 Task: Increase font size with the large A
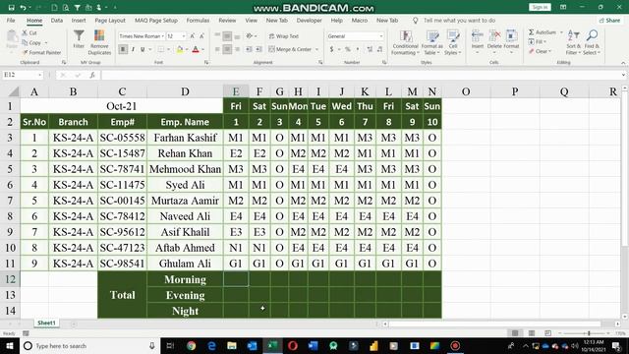(x=193, y=36)
